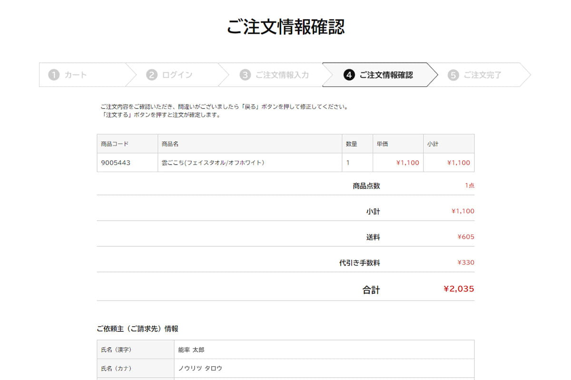The width and height of the screenshot is (571, 380).
Task: Click the 商品コード column header
Action: click(115, 144)
